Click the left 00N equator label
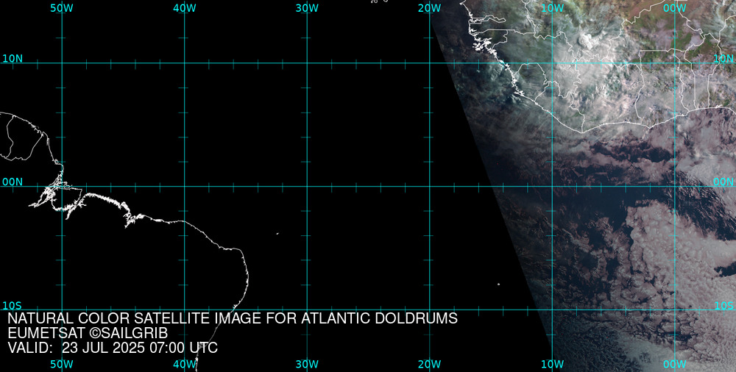This screenshot has width=736, height=372. tap(13, 182)
